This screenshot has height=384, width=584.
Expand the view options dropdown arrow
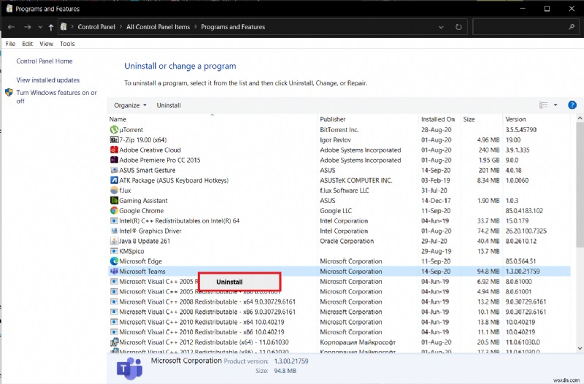point(556,105)
